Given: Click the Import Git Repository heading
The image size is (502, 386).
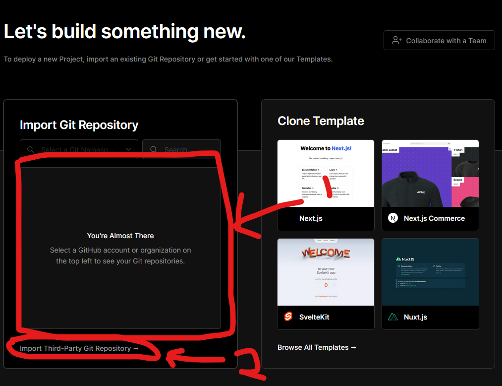Looking at the screenshot, I should (79, 125).
